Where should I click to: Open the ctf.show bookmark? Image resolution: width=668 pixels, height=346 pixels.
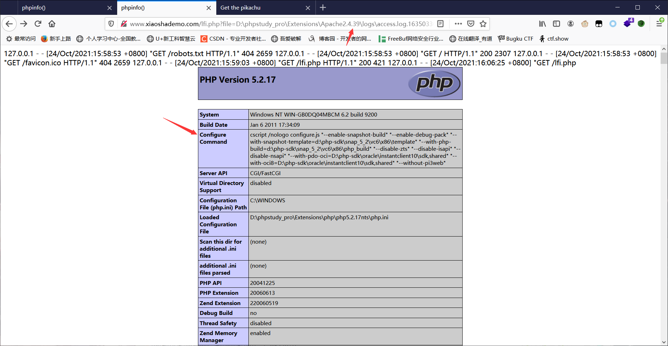554,38
